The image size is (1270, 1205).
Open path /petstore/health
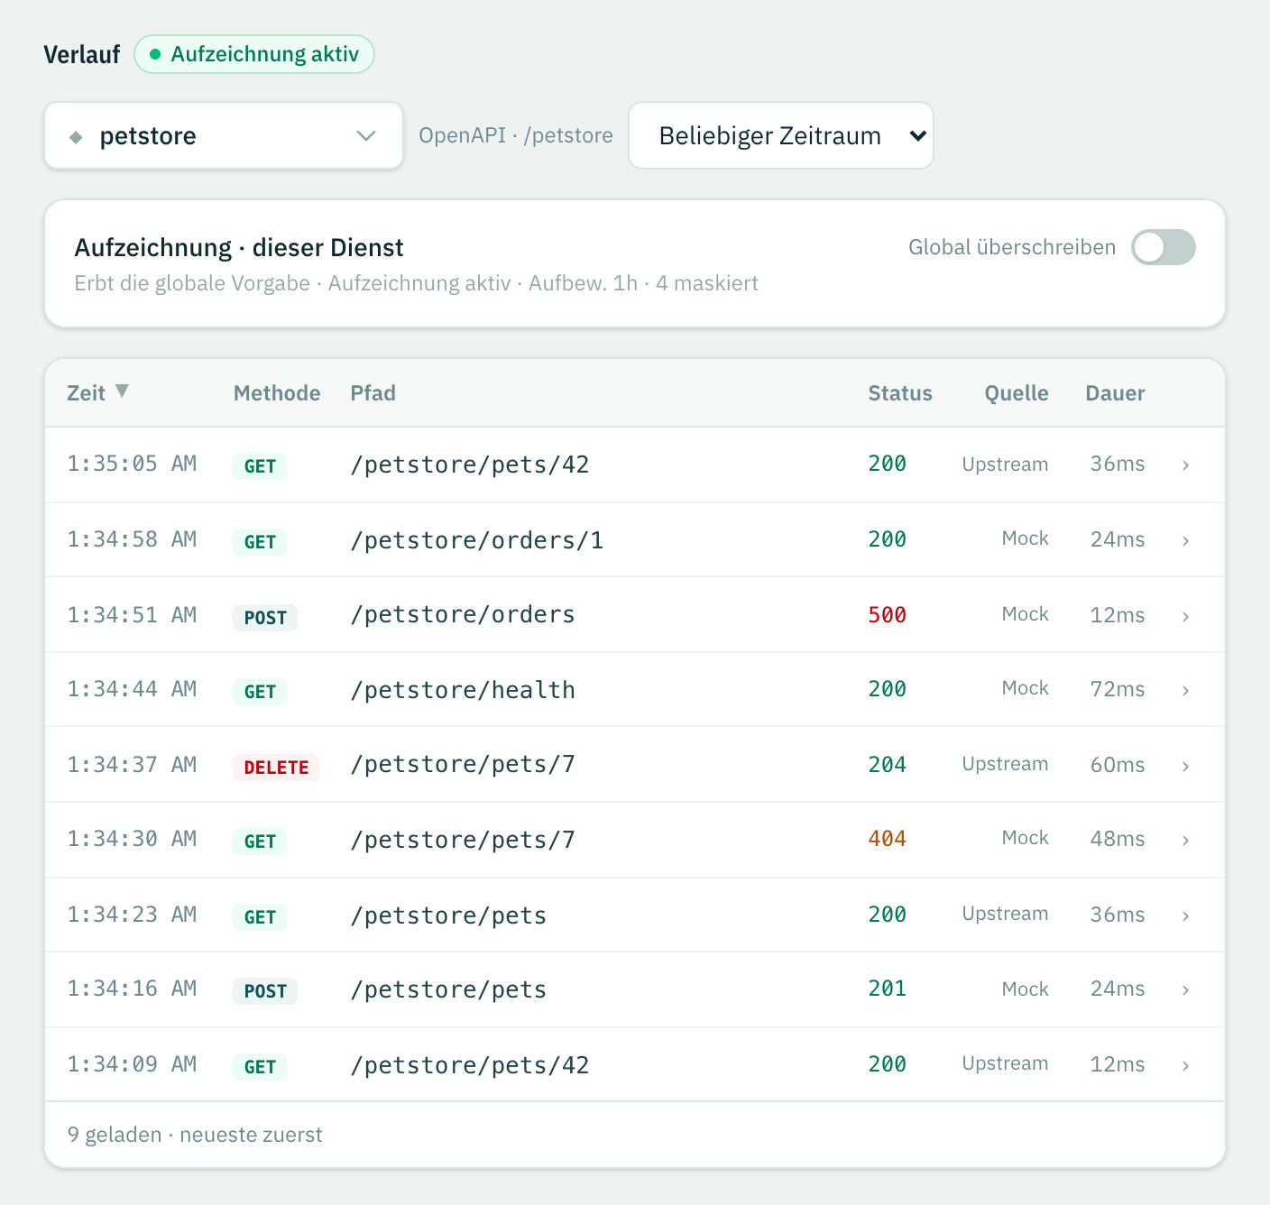(x=463, y=690)
